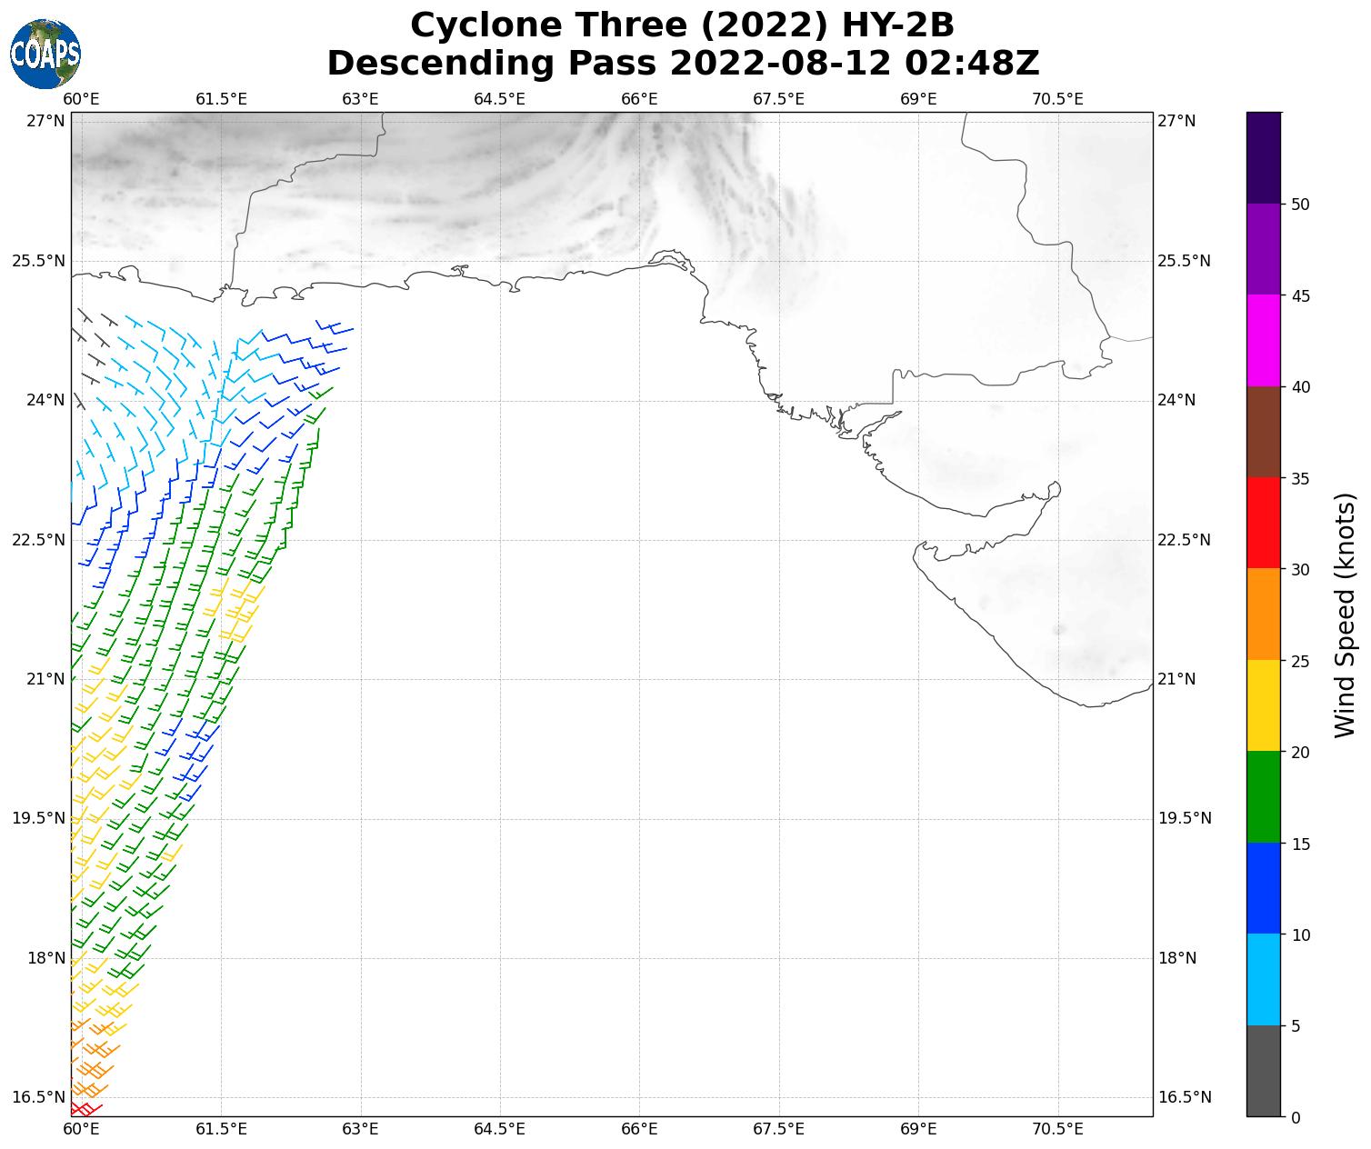Select the magenta 40-45 knot colorbar segment
Image resolution: width=1371 pixels, height=1149 pixels.
(x=1263, y=341)
